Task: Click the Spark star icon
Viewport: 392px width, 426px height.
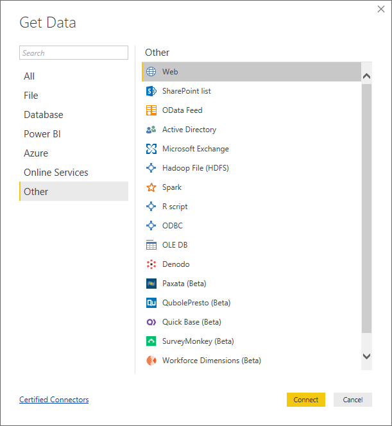Action: [x=151, y=187]
